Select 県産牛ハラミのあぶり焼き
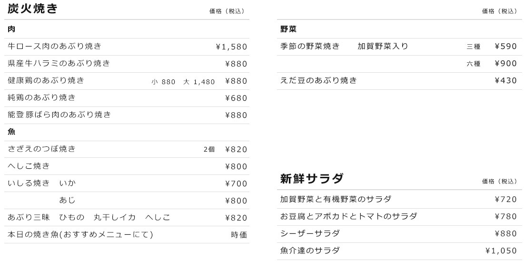 (x=59, y=64)
